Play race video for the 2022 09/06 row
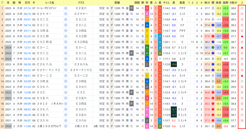Screen dimensions: 246x129 click(x=66, y=98)
